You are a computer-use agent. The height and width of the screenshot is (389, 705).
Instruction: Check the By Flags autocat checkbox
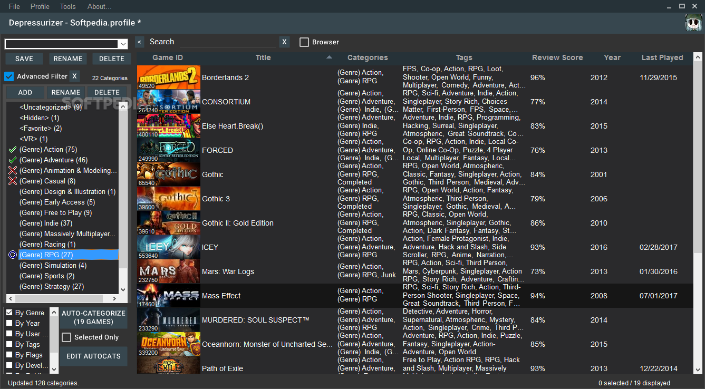pos(9,355)
